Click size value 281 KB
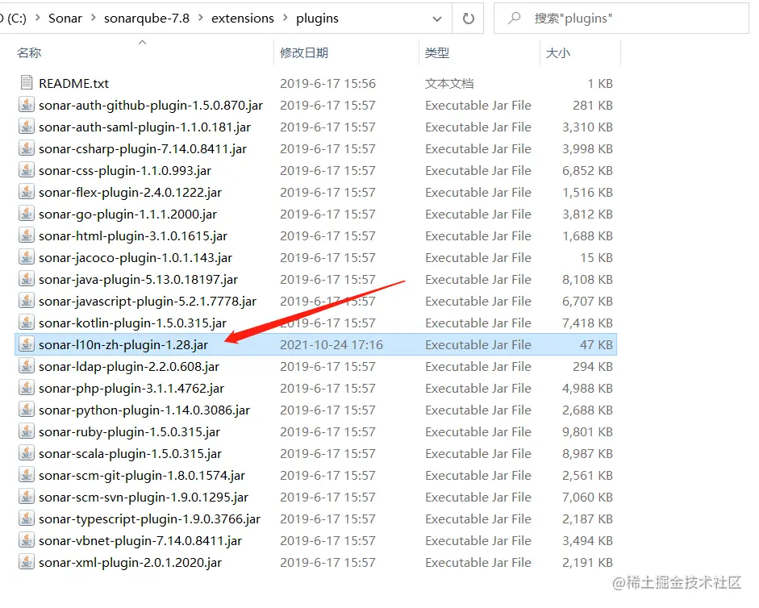Image resolution: width=759 pixels, height=608 pixels. click(593, 105)
